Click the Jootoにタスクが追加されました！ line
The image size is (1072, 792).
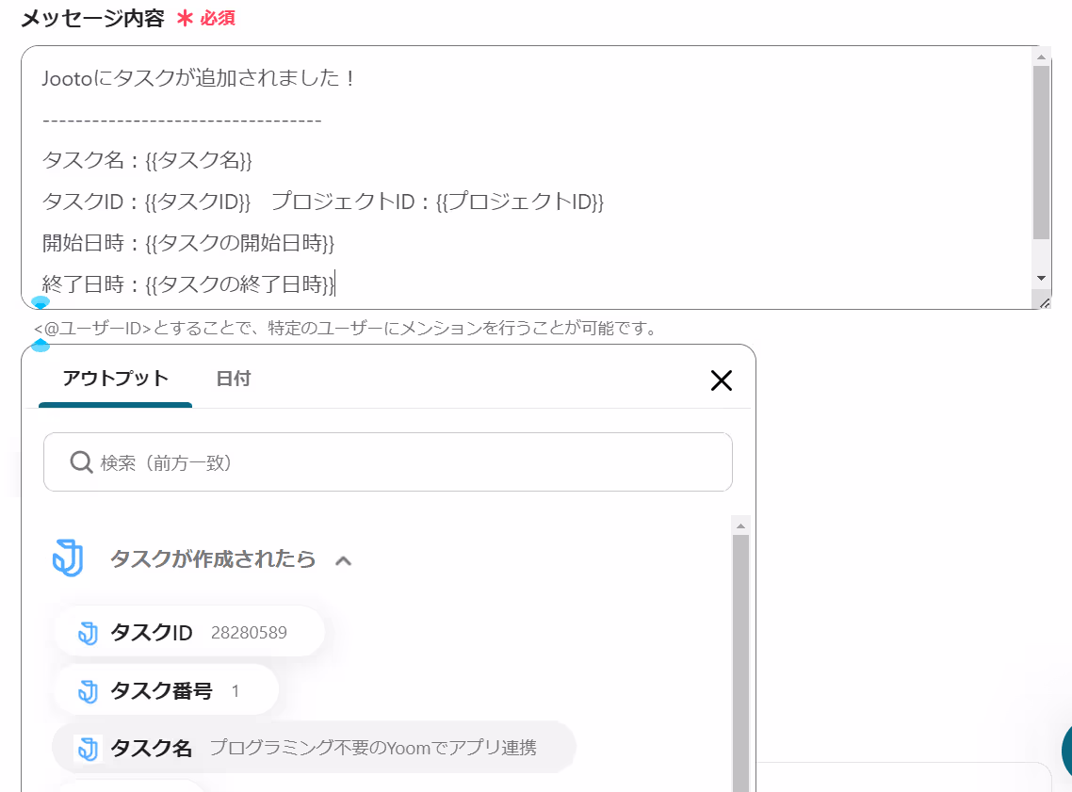click(x=198, y=78)
